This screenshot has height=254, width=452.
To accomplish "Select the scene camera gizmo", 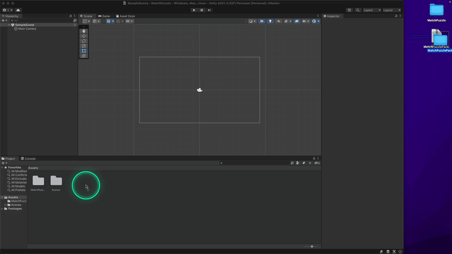I will coord(199,90).
